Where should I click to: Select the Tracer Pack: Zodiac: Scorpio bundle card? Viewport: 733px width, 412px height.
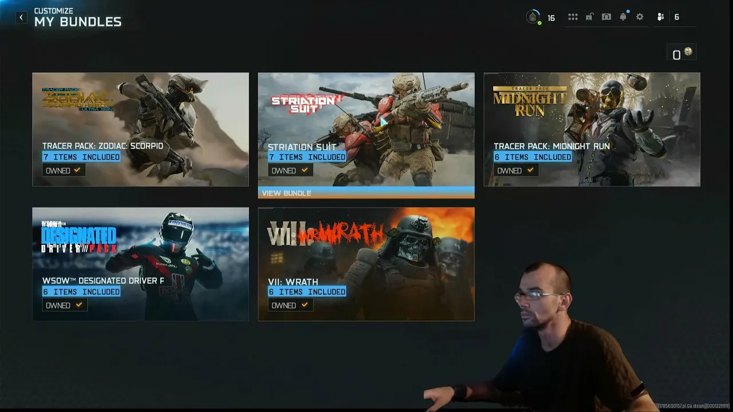click(140, 129)
